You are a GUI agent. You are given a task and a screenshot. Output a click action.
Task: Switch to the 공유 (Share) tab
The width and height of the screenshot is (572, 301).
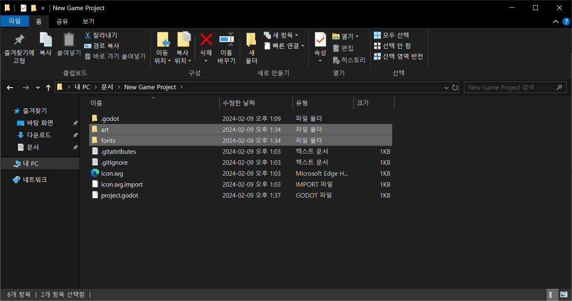point(62,21)
